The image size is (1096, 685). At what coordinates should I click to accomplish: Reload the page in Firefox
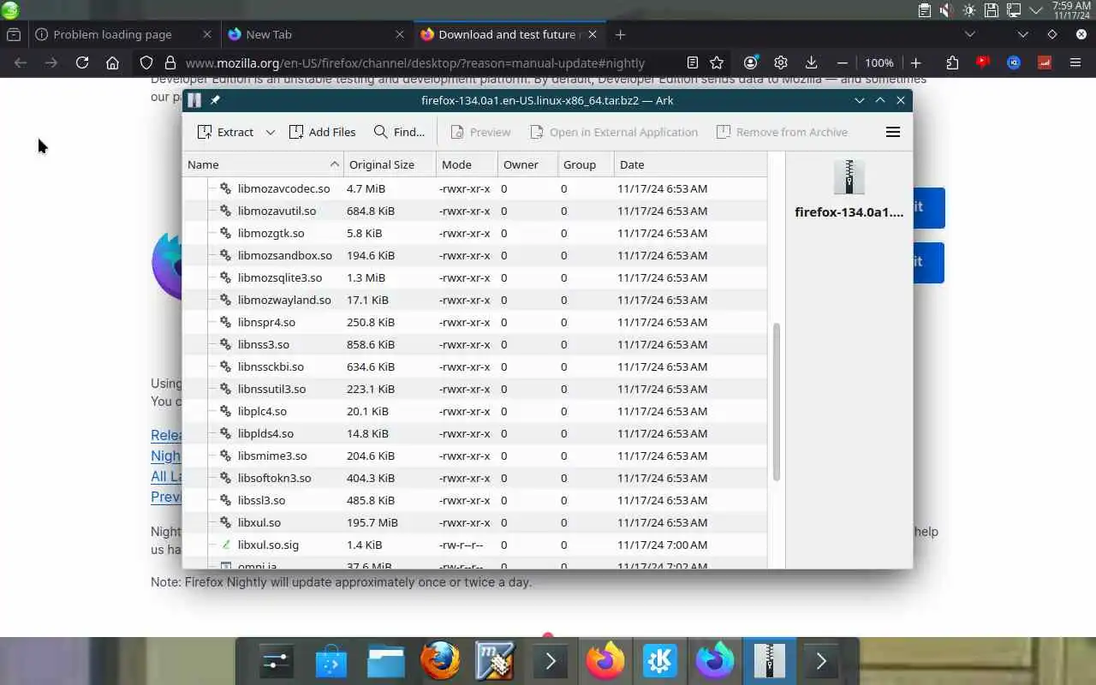coord(82,63)
